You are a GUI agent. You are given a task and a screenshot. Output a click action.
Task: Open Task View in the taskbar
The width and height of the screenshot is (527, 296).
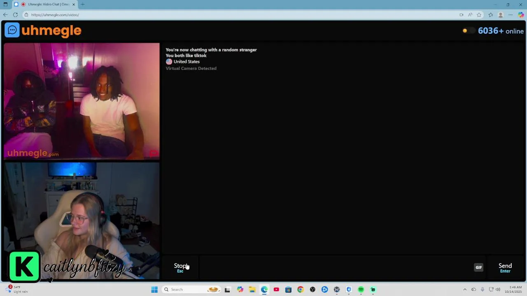point(227,289)
